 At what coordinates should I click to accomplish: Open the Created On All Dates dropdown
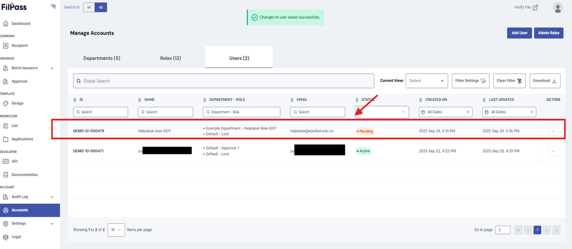(x=446, y=112)
